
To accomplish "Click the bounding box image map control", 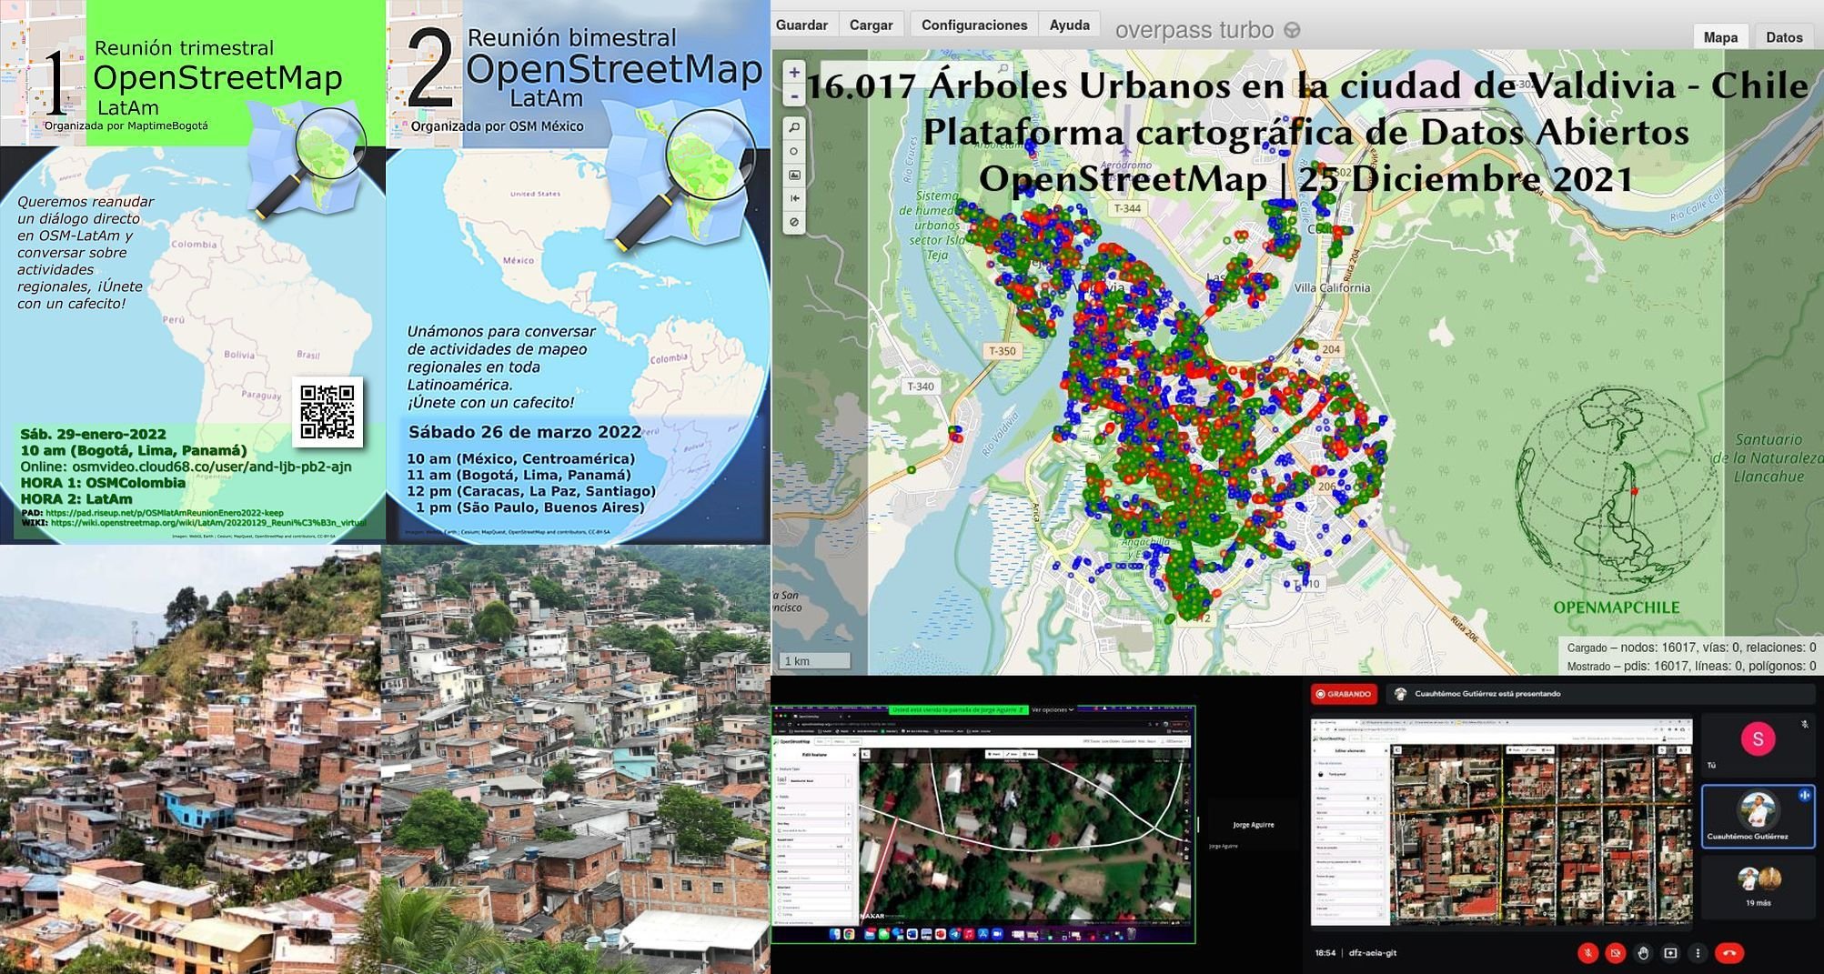I will (794, 175).
